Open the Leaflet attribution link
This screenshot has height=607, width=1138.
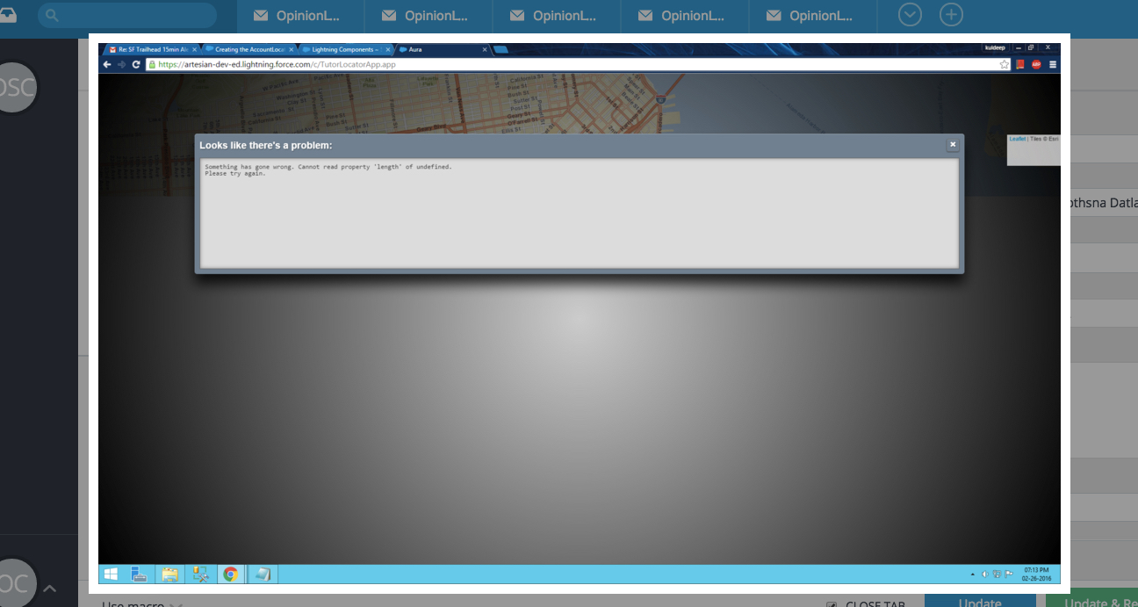(x=1017, y=139)
